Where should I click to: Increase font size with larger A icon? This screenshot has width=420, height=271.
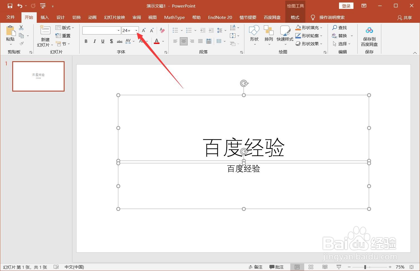144,30
